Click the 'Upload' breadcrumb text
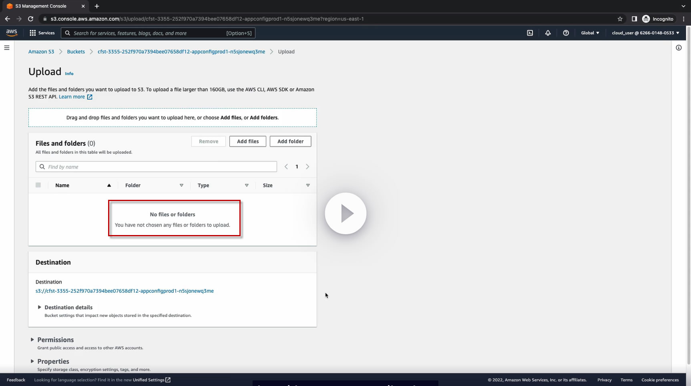The height and width of the screenshot is (386, 691). (286, 52)
